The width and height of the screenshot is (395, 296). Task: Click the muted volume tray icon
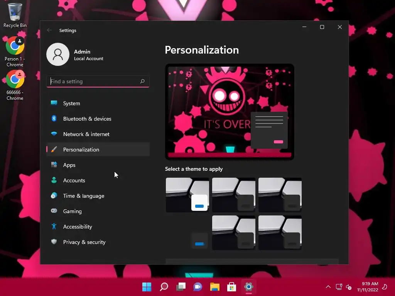tap(349, 287)
